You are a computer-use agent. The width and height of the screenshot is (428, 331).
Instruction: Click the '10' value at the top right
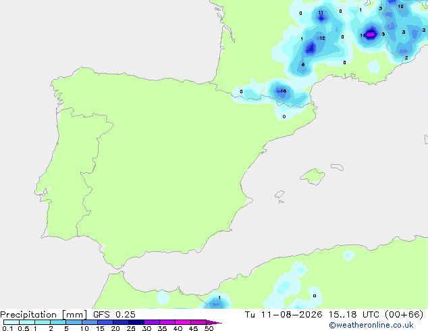(400, 6)
